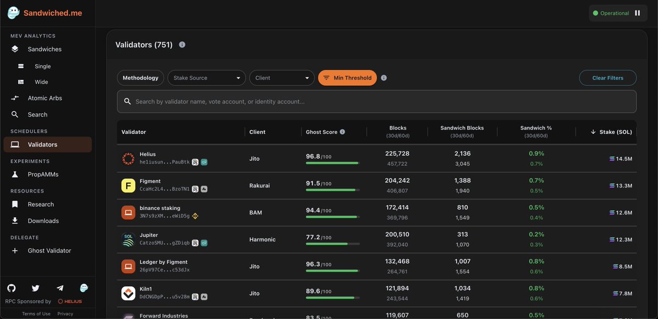Click the Ledger by Figment orange avatar

(x=128, y=266)
